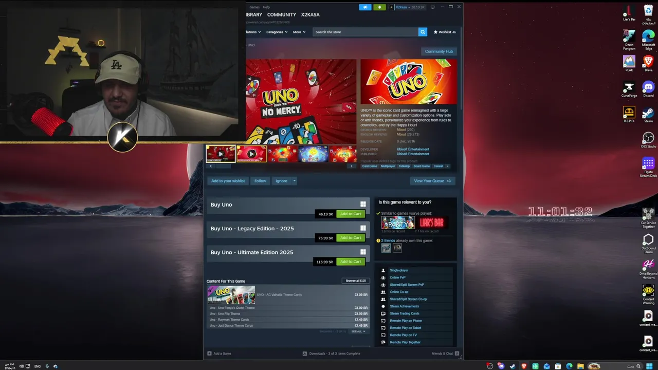Open the Ignore options dropdown arrow
The width and height of the screenshot is (658, 370).
294,181
